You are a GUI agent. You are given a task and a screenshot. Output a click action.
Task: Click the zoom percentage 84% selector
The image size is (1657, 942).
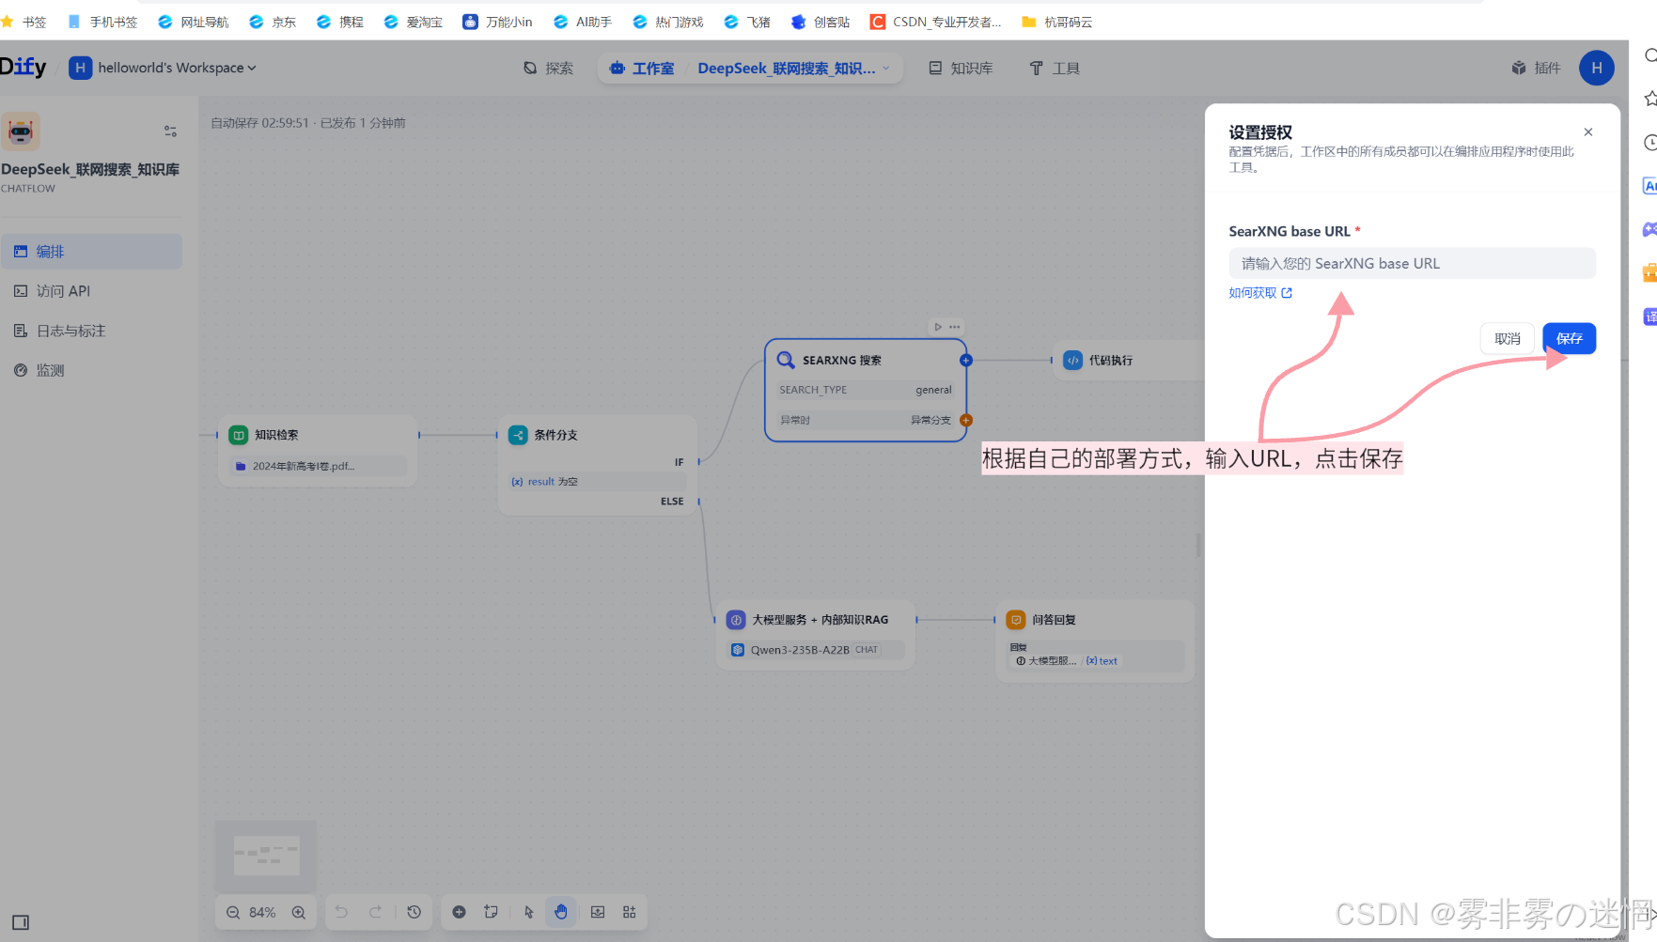pos(262,912)
